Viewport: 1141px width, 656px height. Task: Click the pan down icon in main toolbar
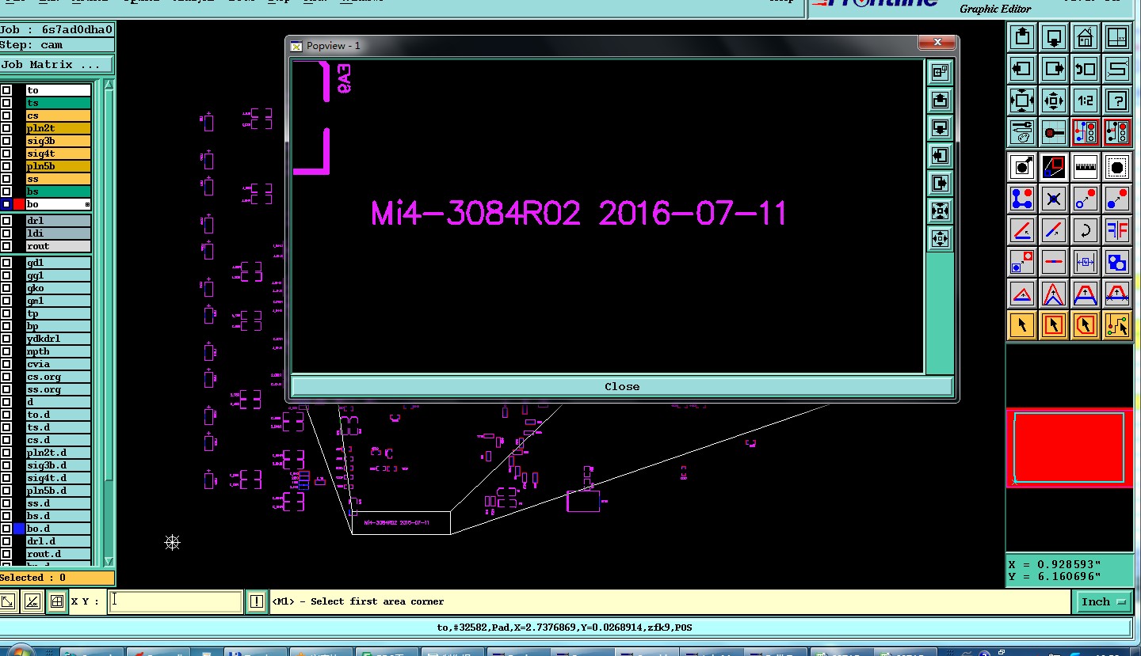click(1054, 37)
